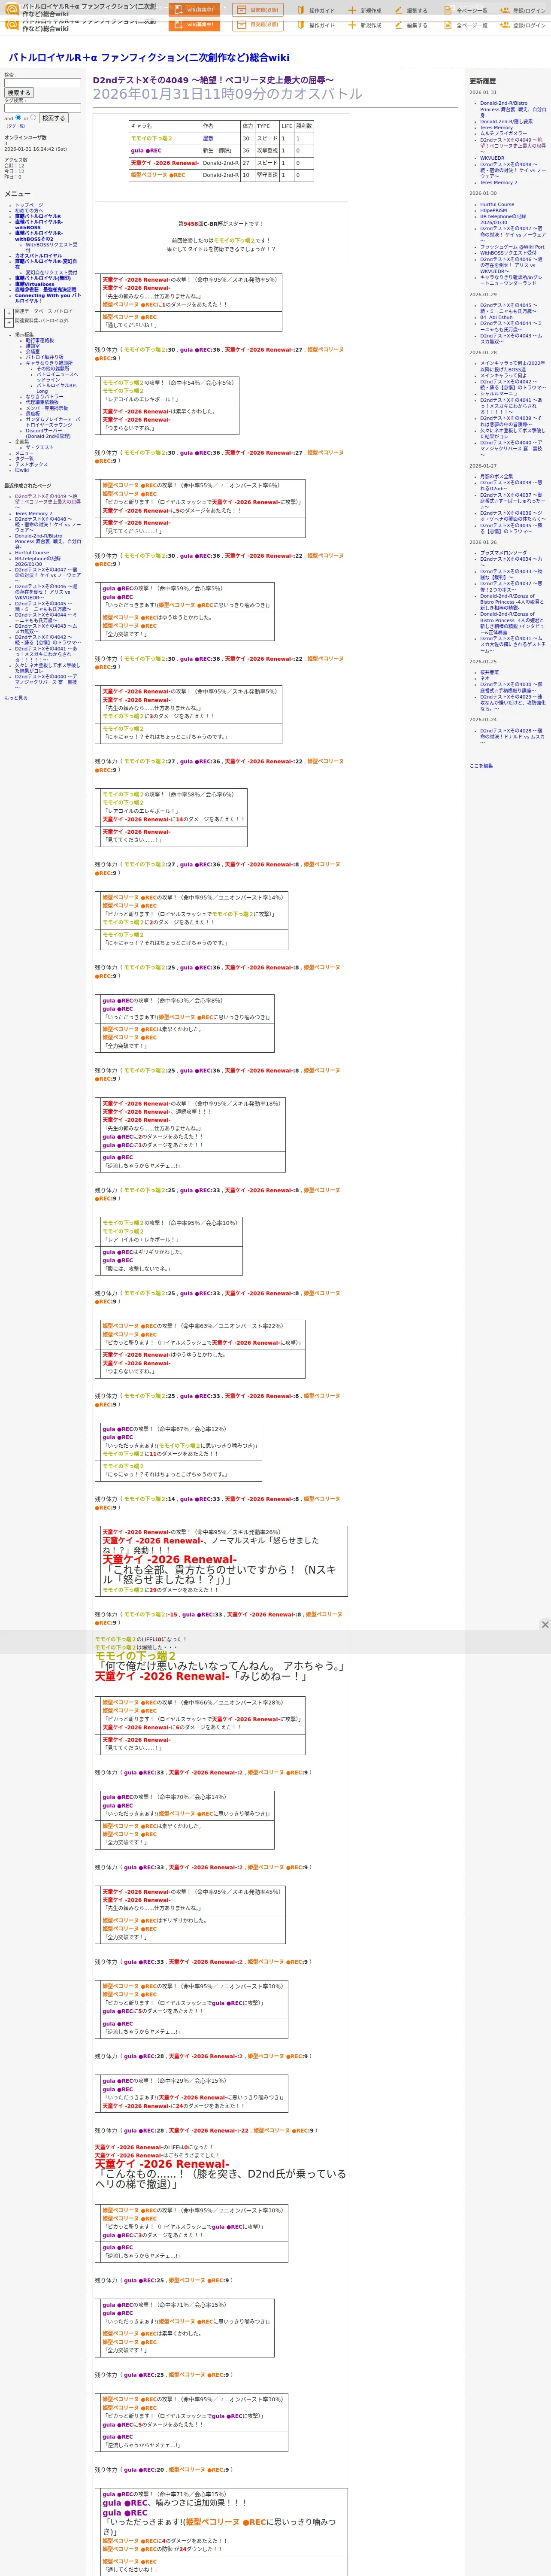The width and height of the screenshot is (551, 2576).
Task: Open 軽行事連絡板 board link
Action: click(x=40, y=340)
